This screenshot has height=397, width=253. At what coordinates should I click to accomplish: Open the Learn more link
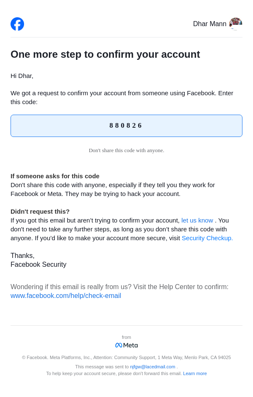tap(195, 373)
